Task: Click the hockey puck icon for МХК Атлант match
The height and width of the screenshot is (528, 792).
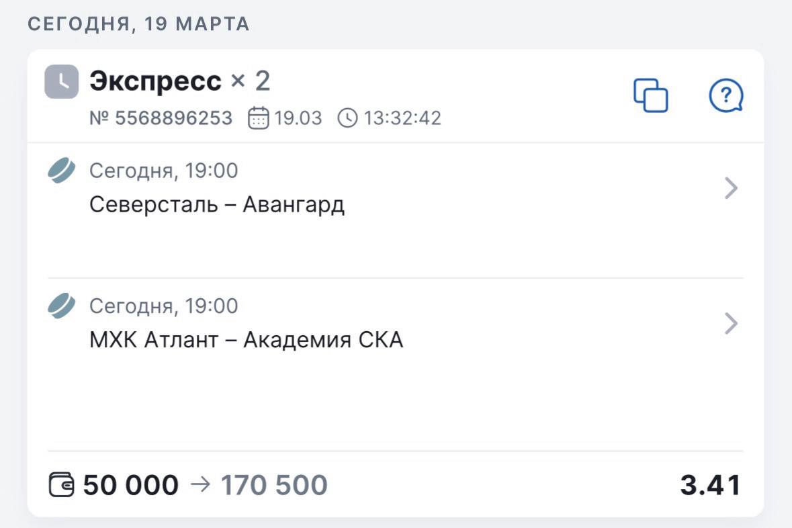Action: point(62,306)
